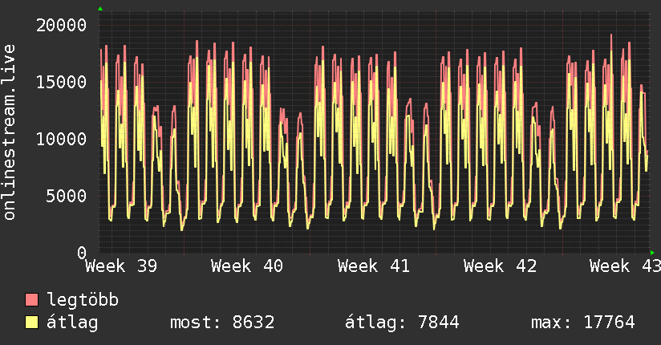Click the Week 39 axis label
661x345 pixels.
click(121, 266)
